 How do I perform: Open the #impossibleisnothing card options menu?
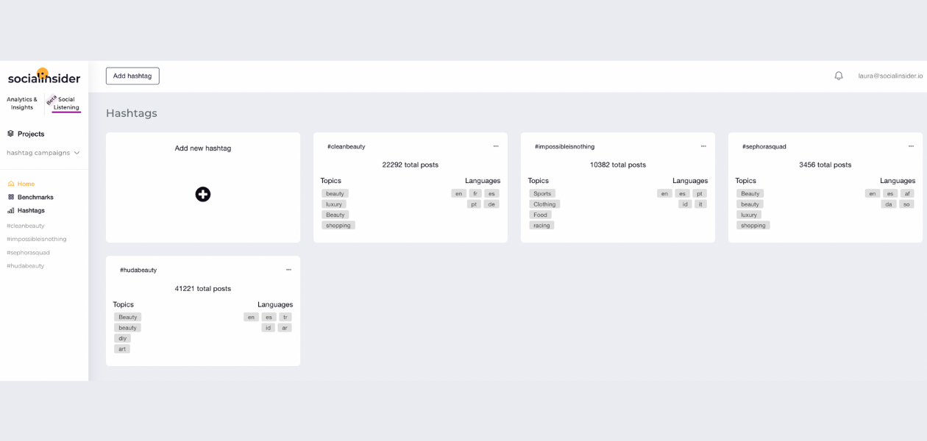(703, 146)
